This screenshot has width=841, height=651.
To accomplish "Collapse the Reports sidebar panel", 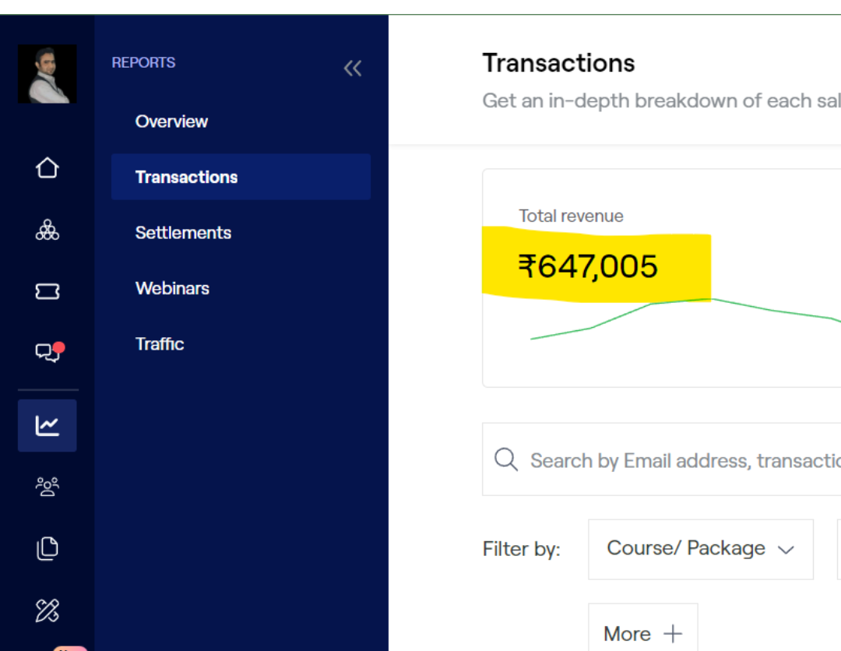I will 353,69.
